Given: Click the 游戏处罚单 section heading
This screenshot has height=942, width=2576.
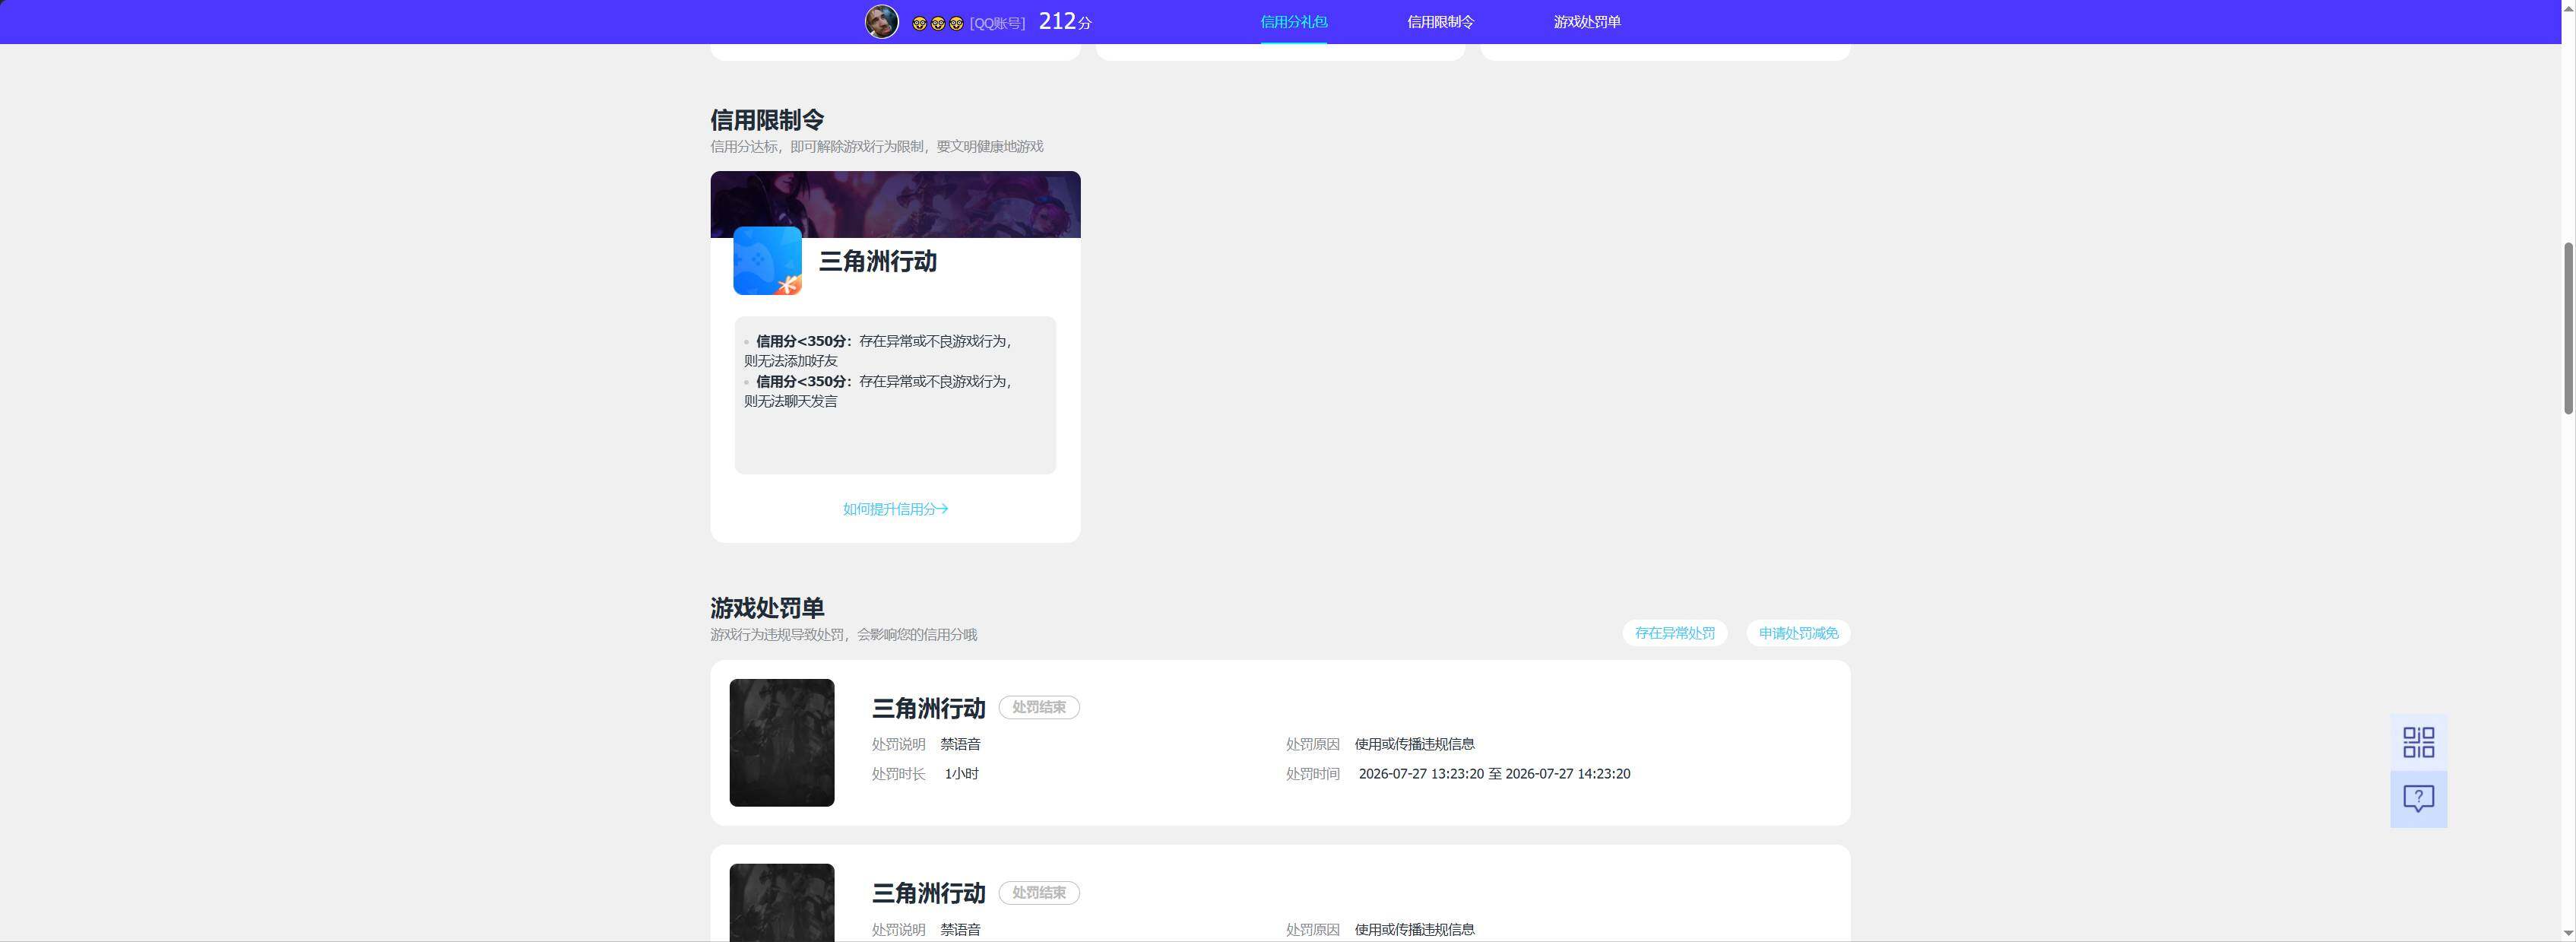Looking at the screenshot, I should pyautogui.click(x=767, y=608).
